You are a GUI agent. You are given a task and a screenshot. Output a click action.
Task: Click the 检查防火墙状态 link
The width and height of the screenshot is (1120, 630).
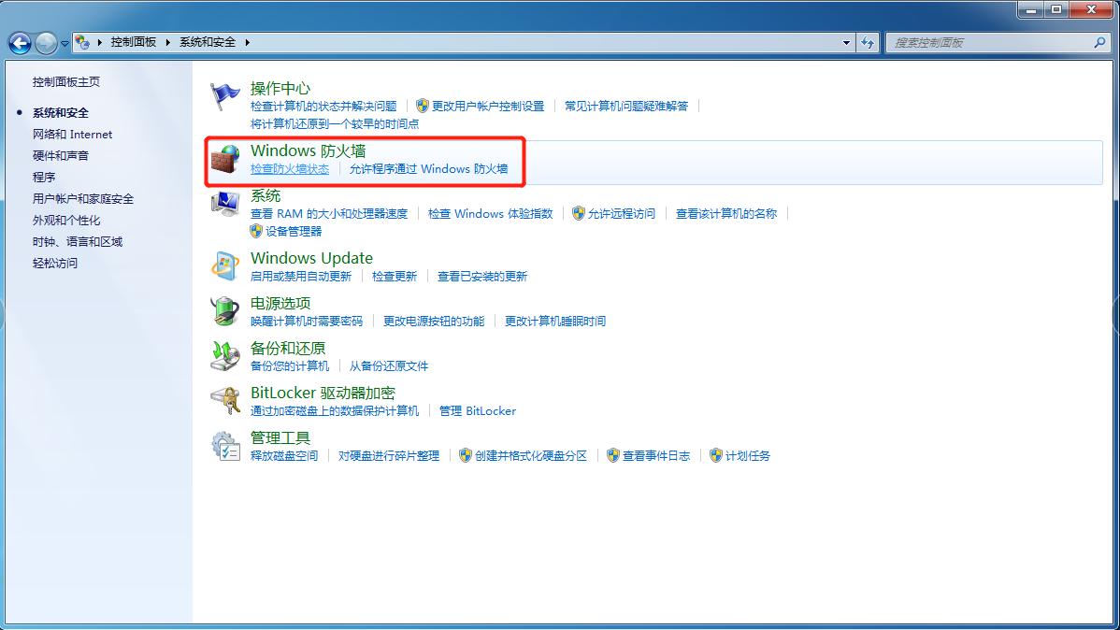point(290,169)
